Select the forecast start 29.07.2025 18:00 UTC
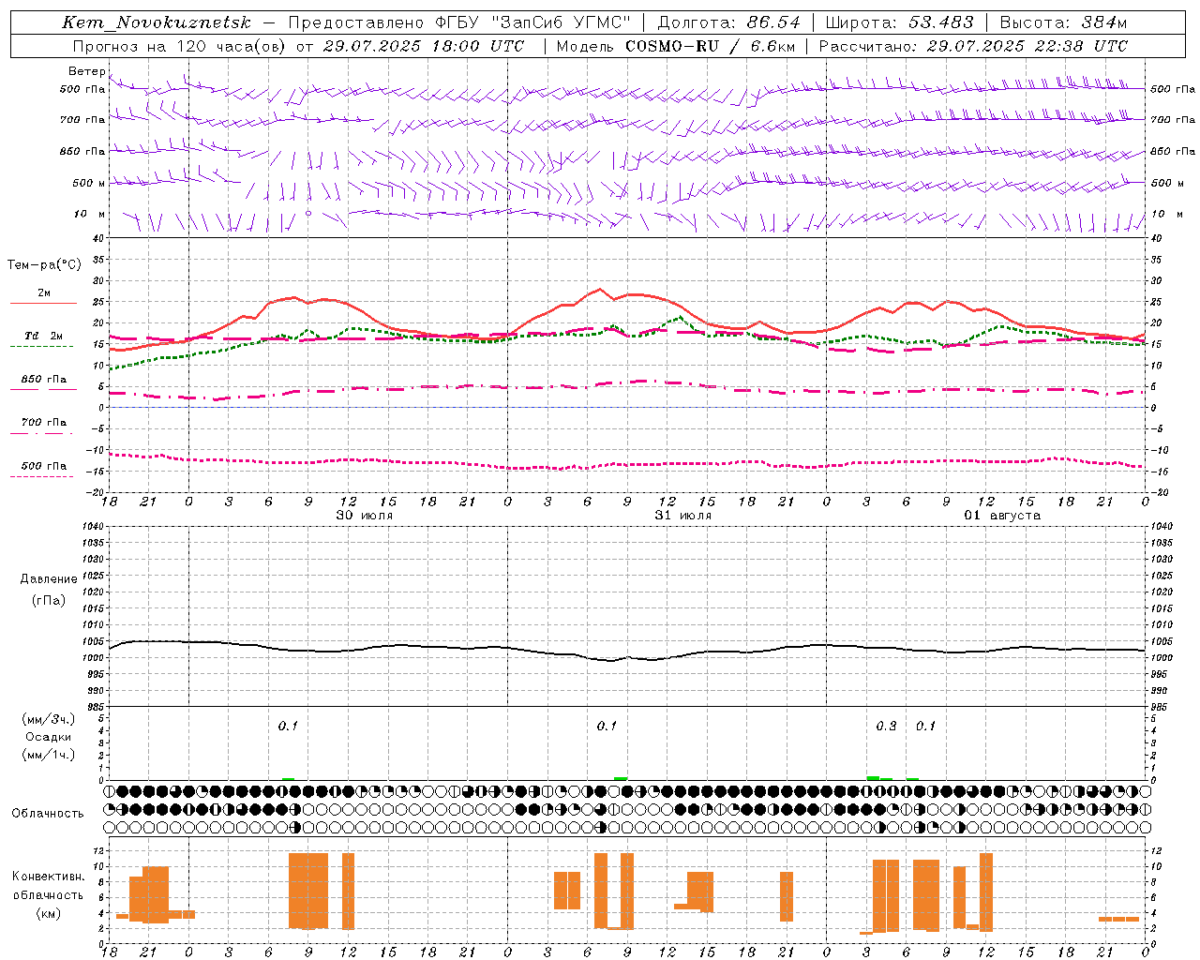This screenshot has width=1200, height=960. pyautogui.click(x=424, y=46)
